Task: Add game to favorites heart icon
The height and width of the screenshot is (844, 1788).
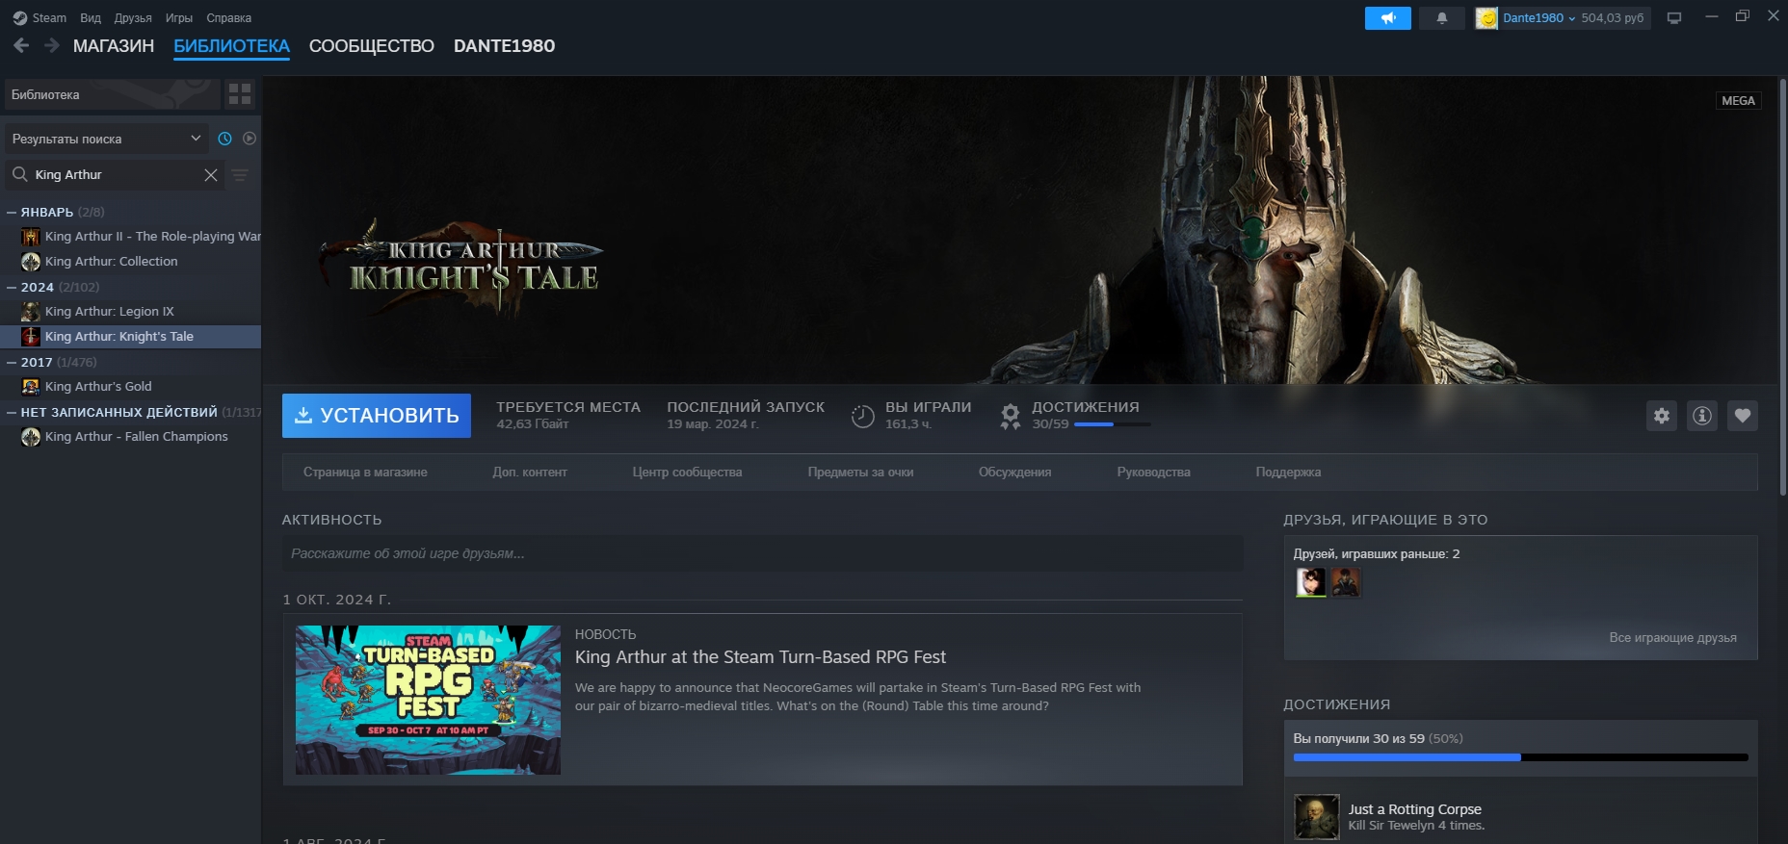Action: pyautogui.click(x=1743, y=416)
